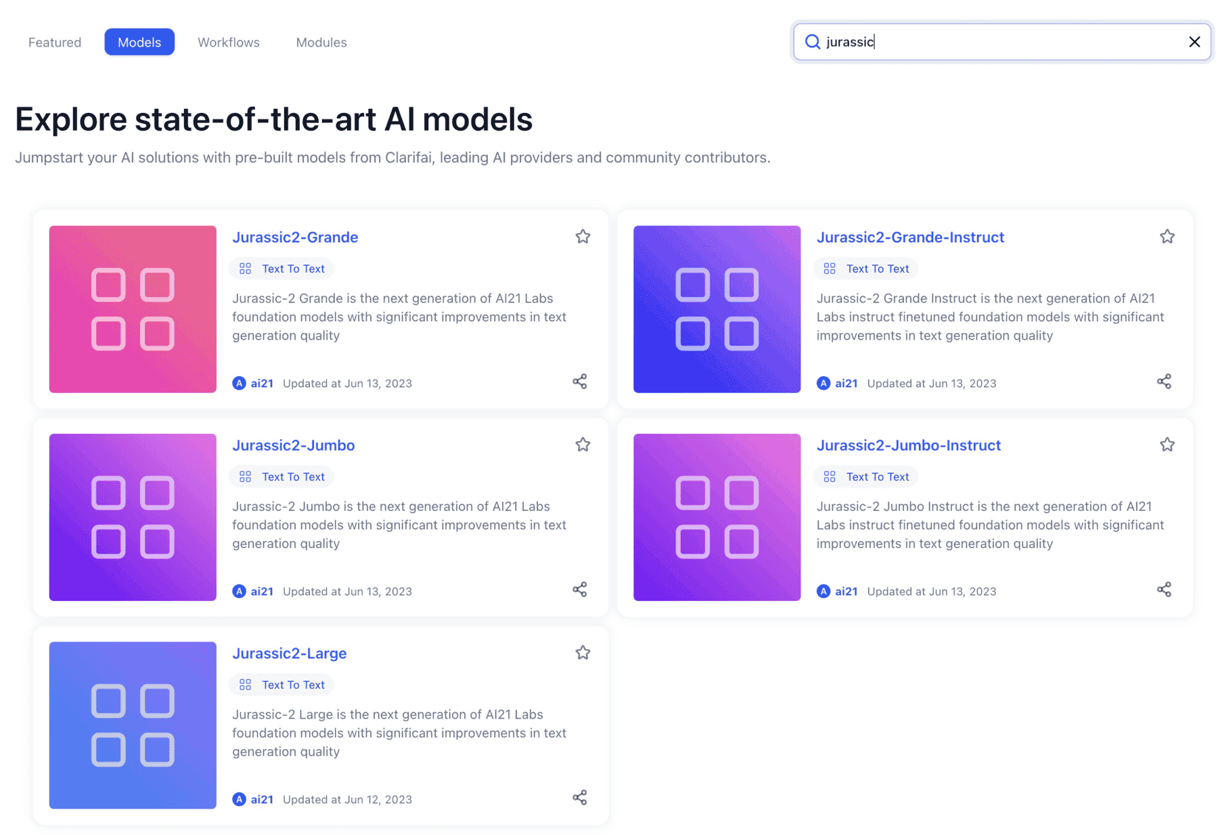Open the Jurassic2-Large model link
Screen dimensions: 1218x835
click(x=290, y=654)
